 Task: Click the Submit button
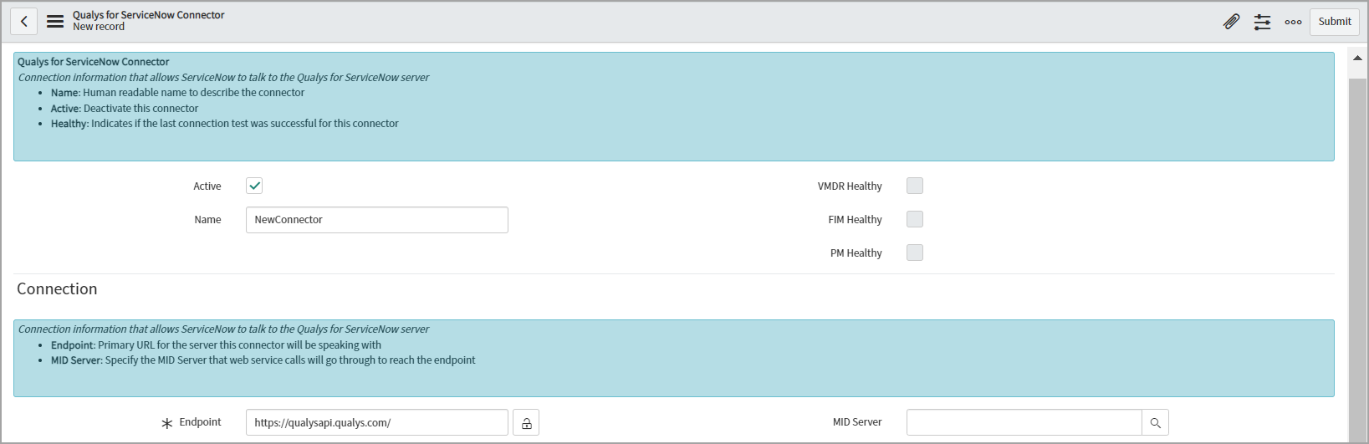tap(1334, 22)
